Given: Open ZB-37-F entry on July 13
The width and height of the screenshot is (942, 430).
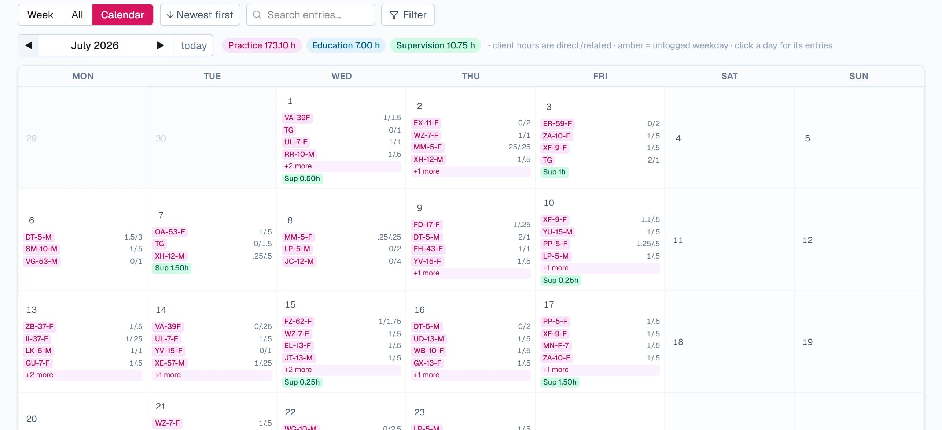Looking at the screenshot, I should click(40, 327).
